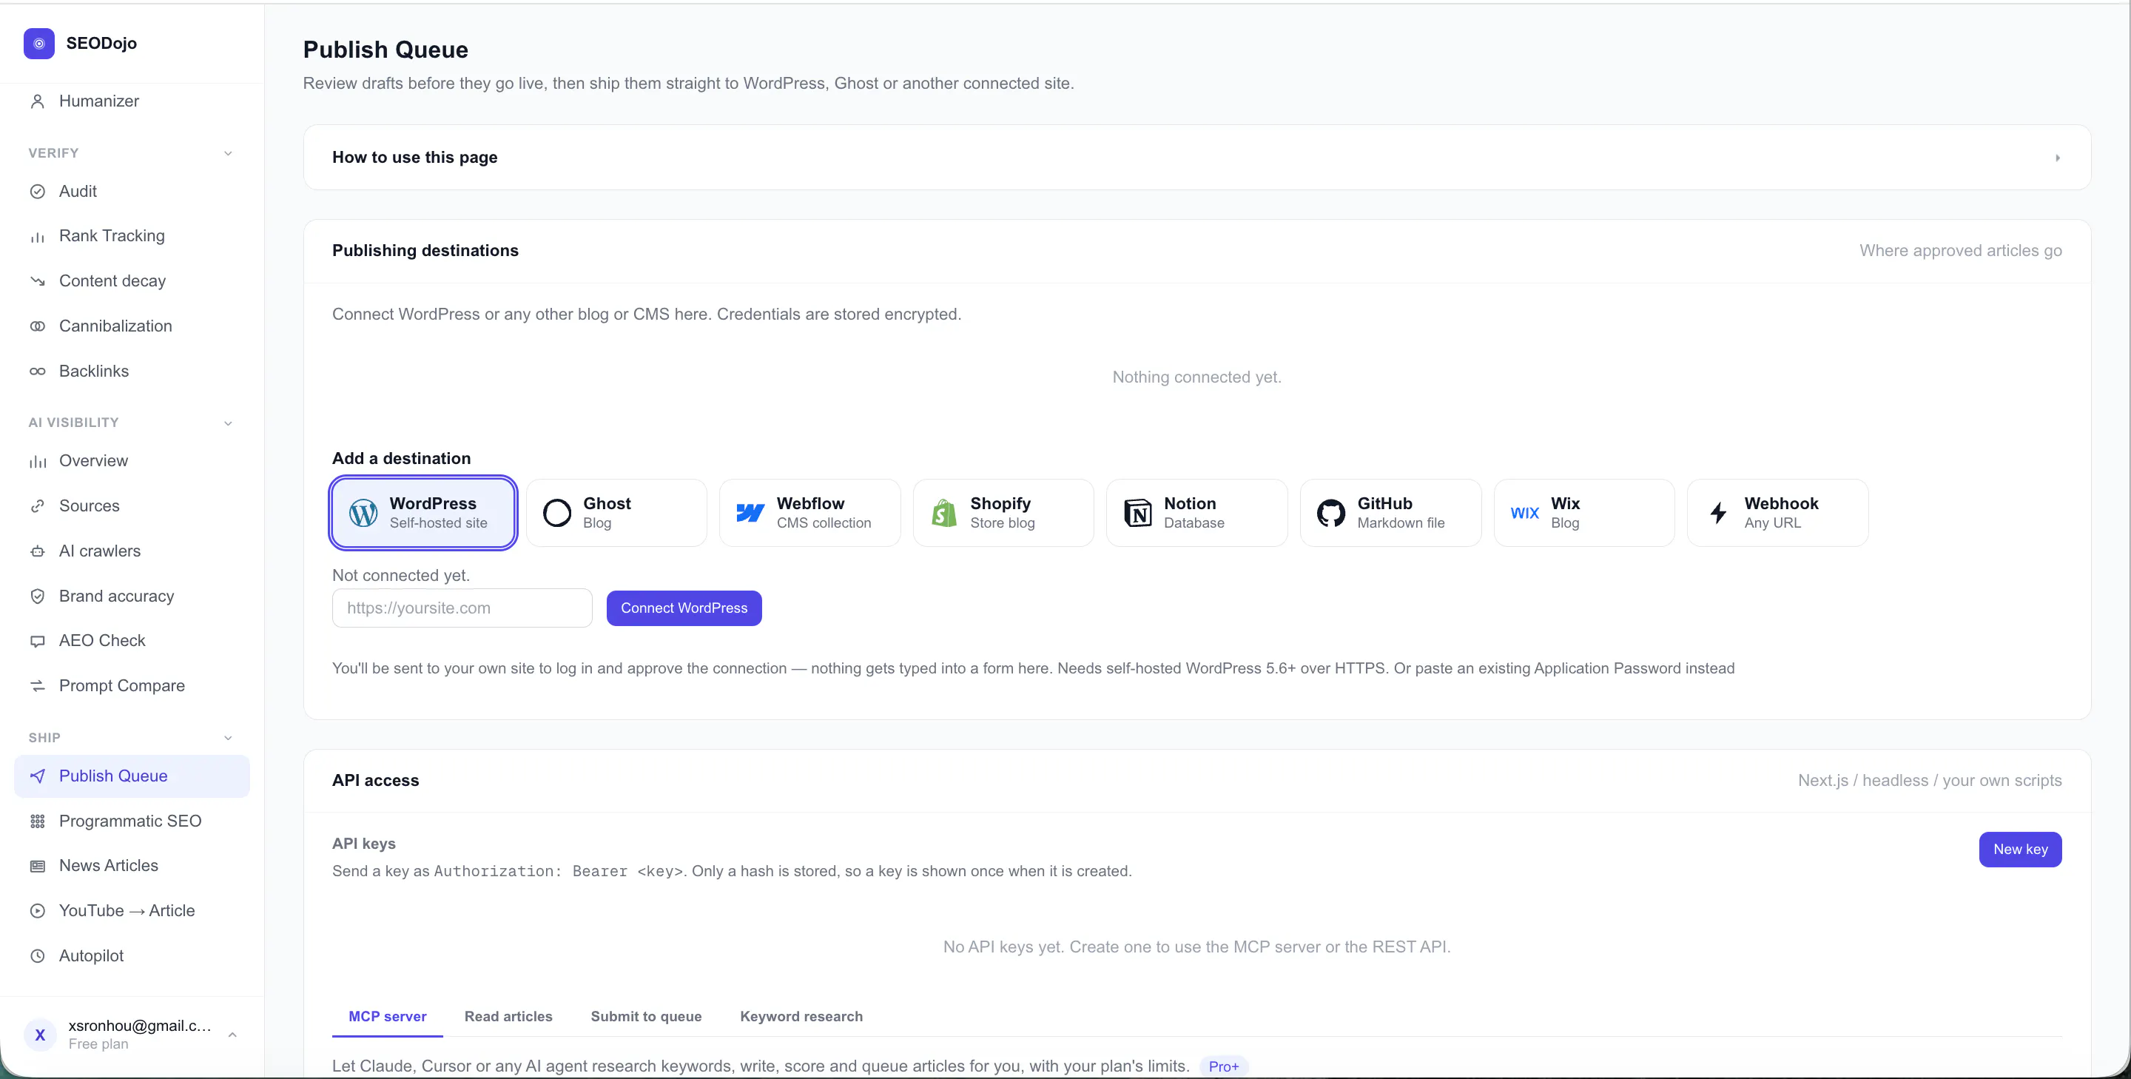Click the Autopilot clock icon

tap(37, 955)
